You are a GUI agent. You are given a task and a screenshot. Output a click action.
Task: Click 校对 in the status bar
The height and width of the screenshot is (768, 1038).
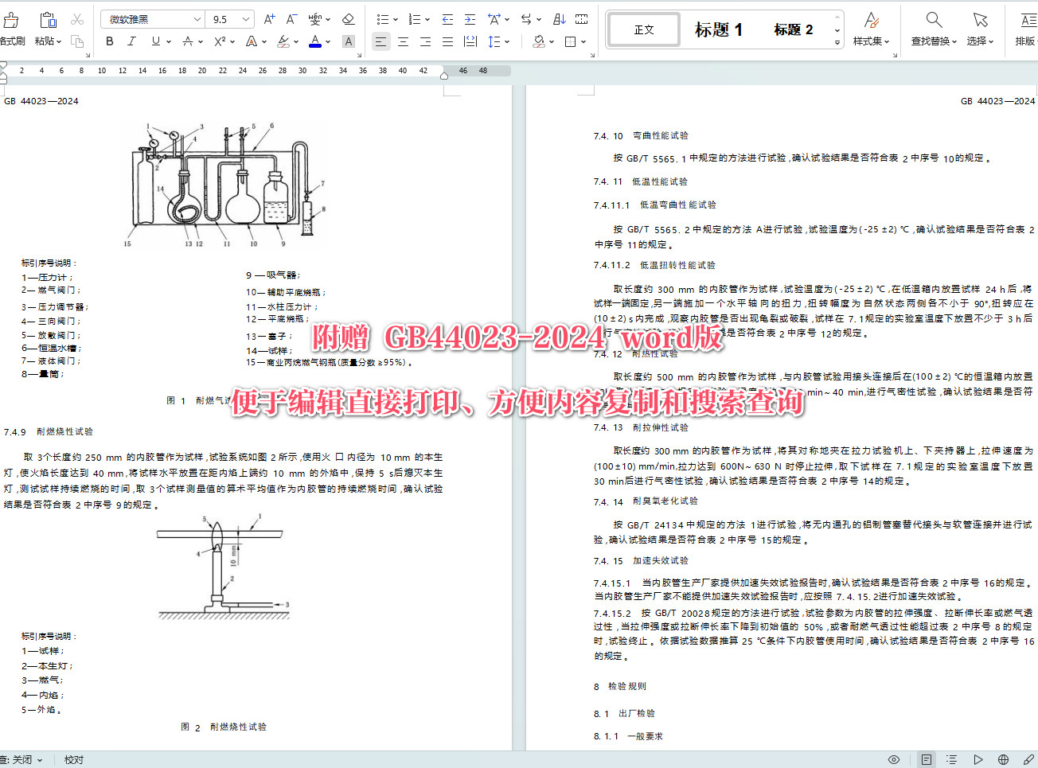click(x=73, y=759)
